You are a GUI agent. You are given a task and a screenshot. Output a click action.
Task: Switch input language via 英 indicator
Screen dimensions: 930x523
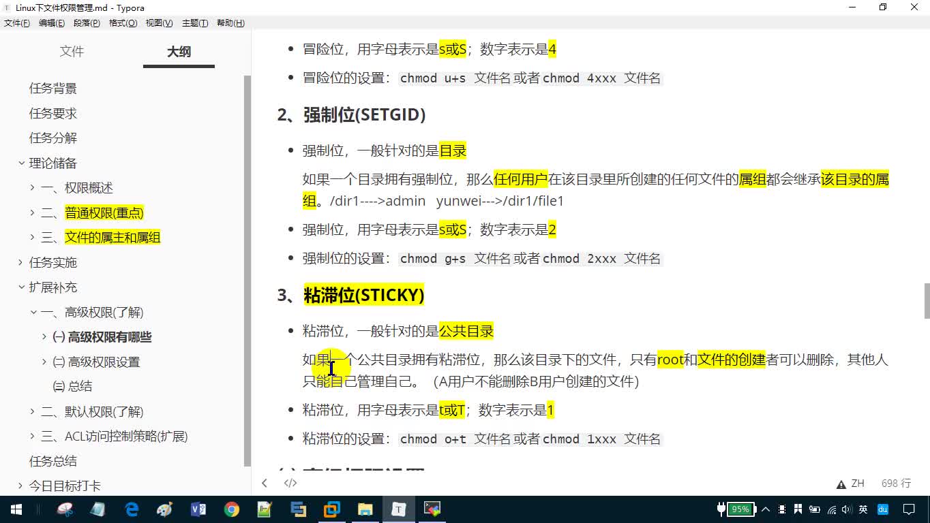pos(863,509)
